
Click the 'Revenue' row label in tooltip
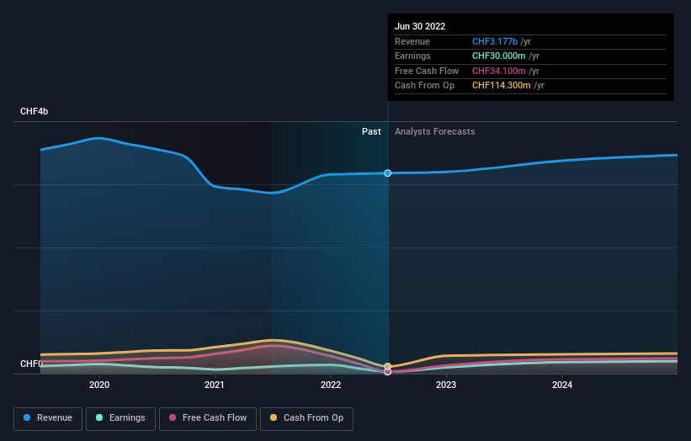pyautogui.click(x=412, y=41)
